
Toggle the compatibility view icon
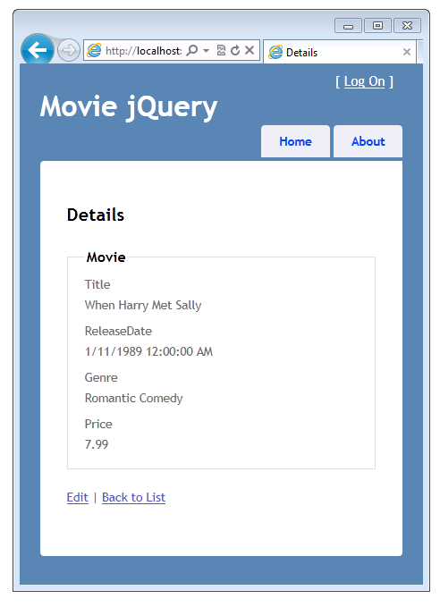click(221, 50)
